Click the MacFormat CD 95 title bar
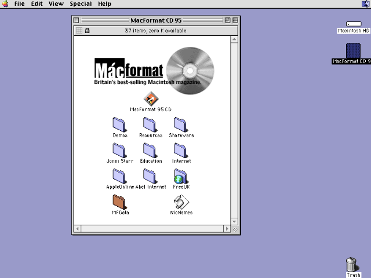This screenshot has height=278, width=371. (156, 20)
